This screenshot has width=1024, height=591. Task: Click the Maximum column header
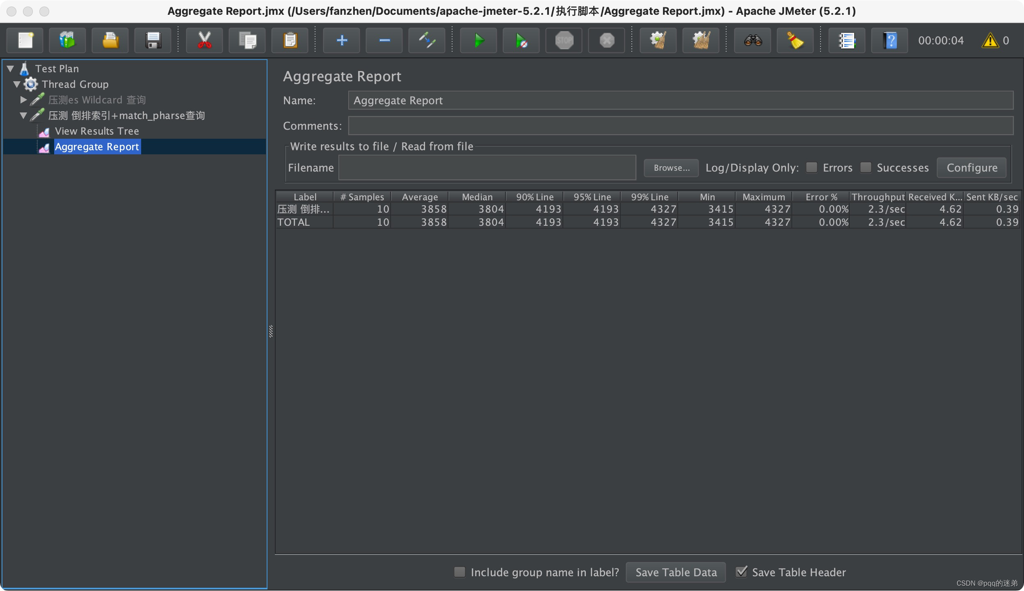(763, 197)
